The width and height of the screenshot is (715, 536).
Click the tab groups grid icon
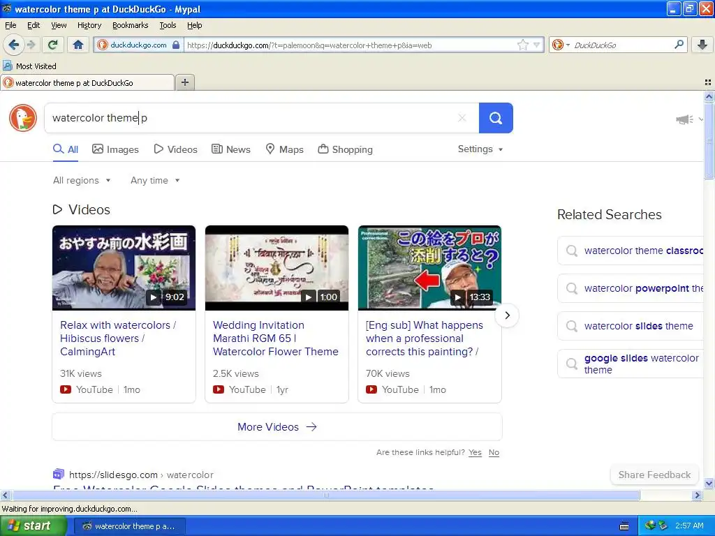708,82
